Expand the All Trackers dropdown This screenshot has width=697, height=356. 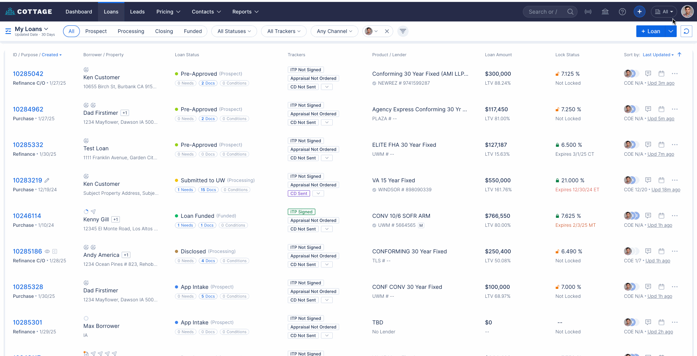pyautogui.click(x=284, y=31)
